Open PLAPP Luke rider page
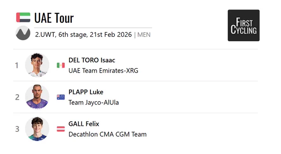The image size is (281, 154). click(86, 92)
